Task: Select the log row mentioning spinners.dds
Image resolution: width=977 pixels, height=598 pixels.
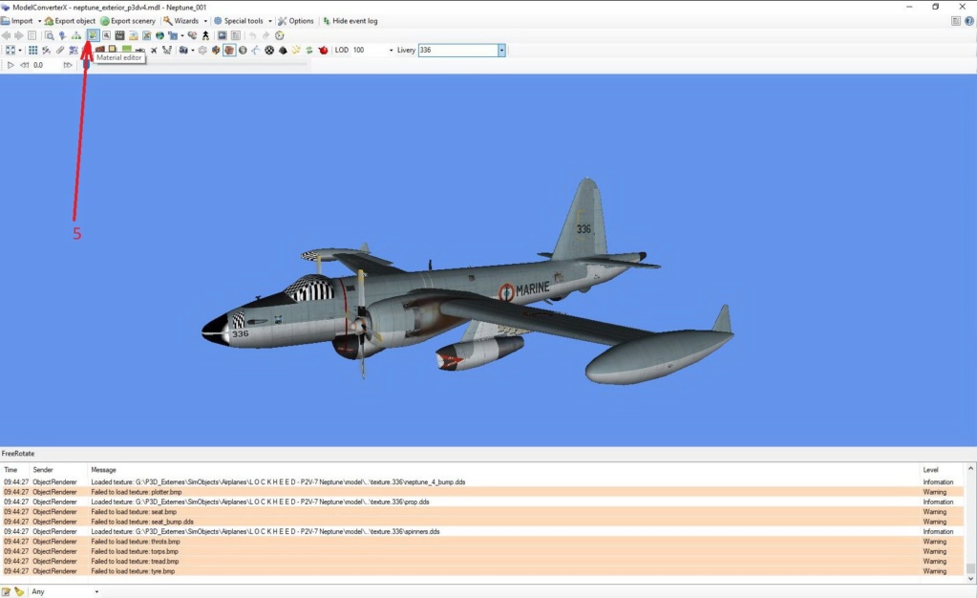Action: point(483,531)
